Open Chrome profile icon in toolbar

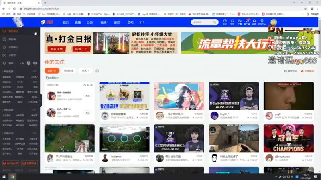pos(312,8)
